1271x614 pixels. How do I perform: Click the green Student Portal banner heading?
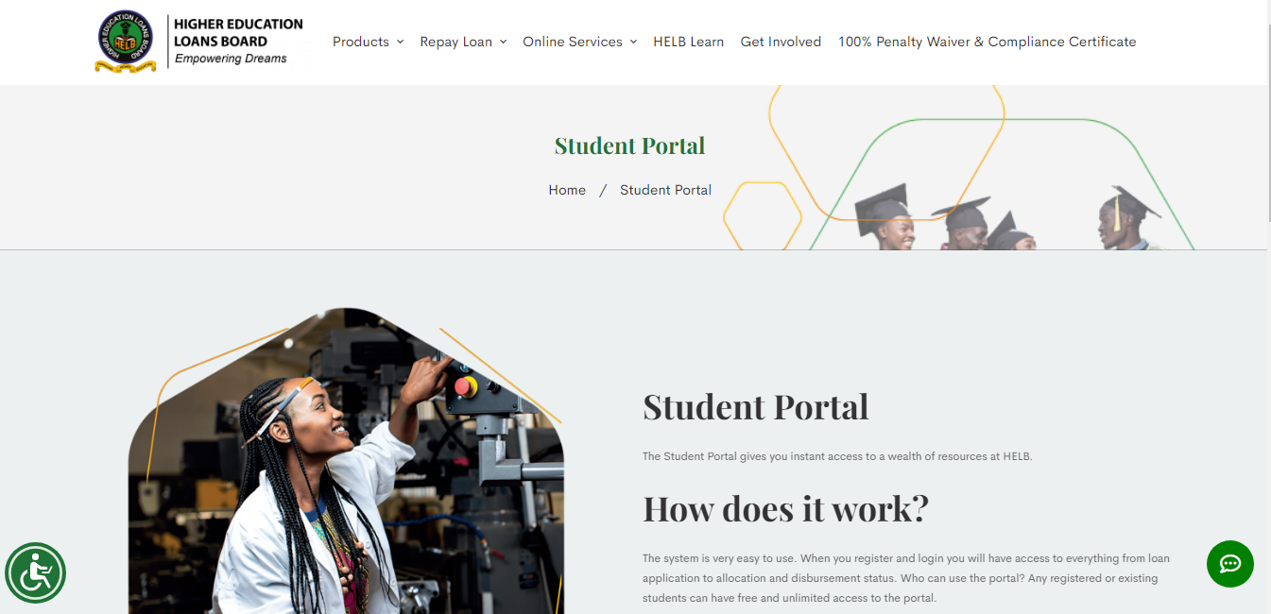pos(629,145)
